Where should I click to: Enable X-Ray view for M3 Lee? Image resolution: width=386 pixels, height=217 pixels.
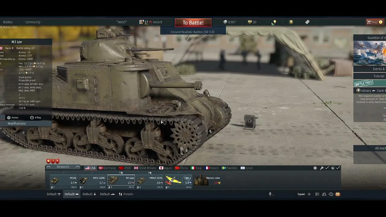[36, 118]
